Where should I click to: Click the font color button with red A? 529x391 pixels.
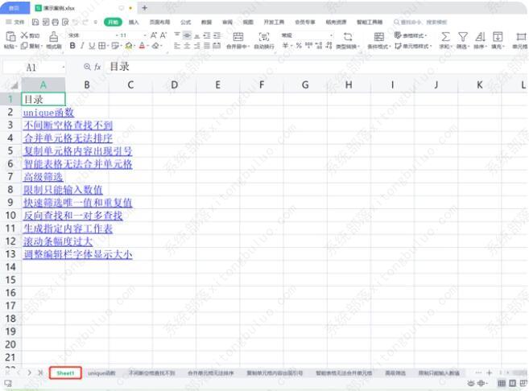point(141,47)
